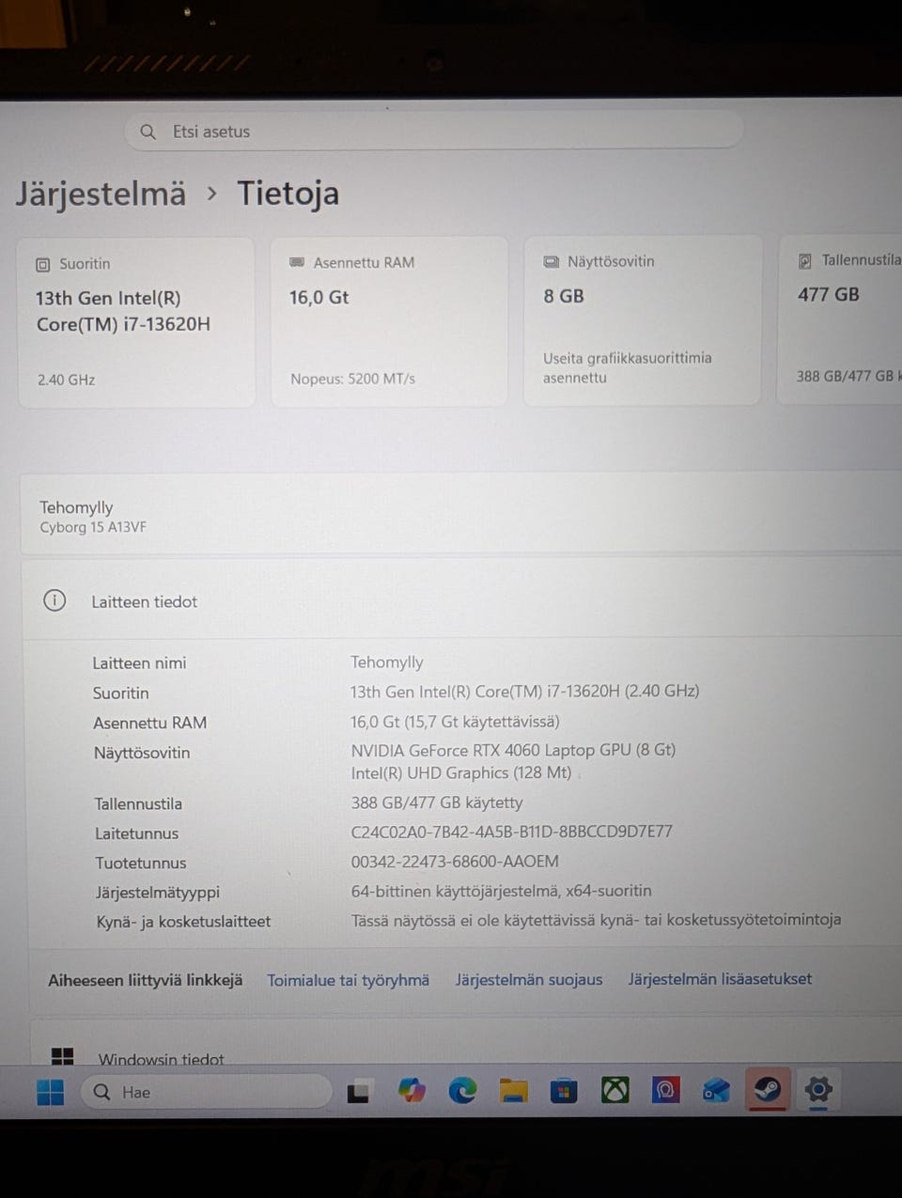
Task: Open the Järjestelmän suojaus link
Action: tap(529, 979)
